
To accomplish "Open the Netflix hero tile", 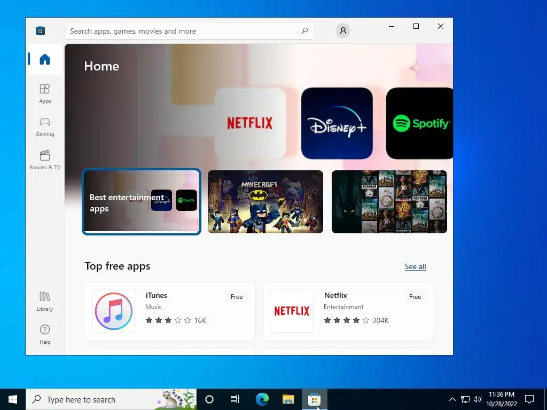I will click(x=250, y=123).
